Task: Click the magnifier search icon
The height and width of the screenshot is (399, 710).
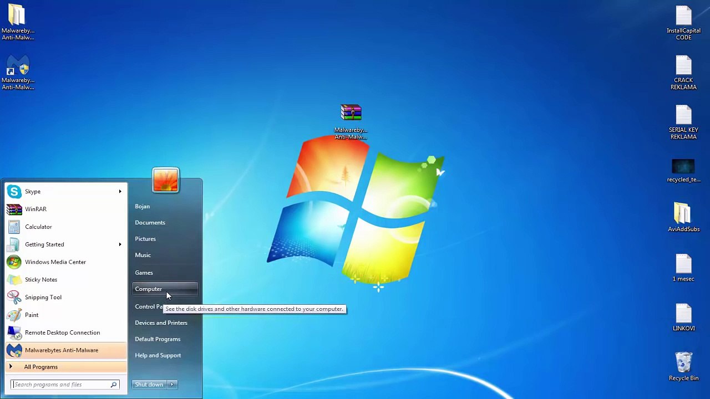Action: click(114, 385)
